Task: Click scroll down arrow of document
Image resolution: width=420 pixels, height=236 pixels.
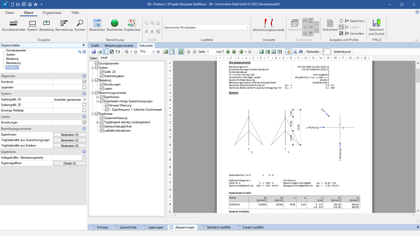Action: 418,211
